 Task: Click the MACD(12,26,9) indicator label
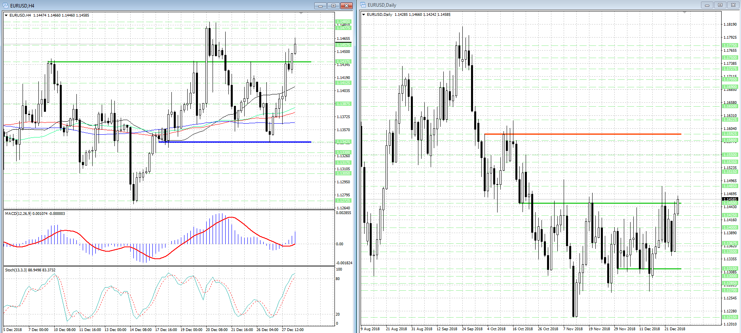[x=35, y=214]
